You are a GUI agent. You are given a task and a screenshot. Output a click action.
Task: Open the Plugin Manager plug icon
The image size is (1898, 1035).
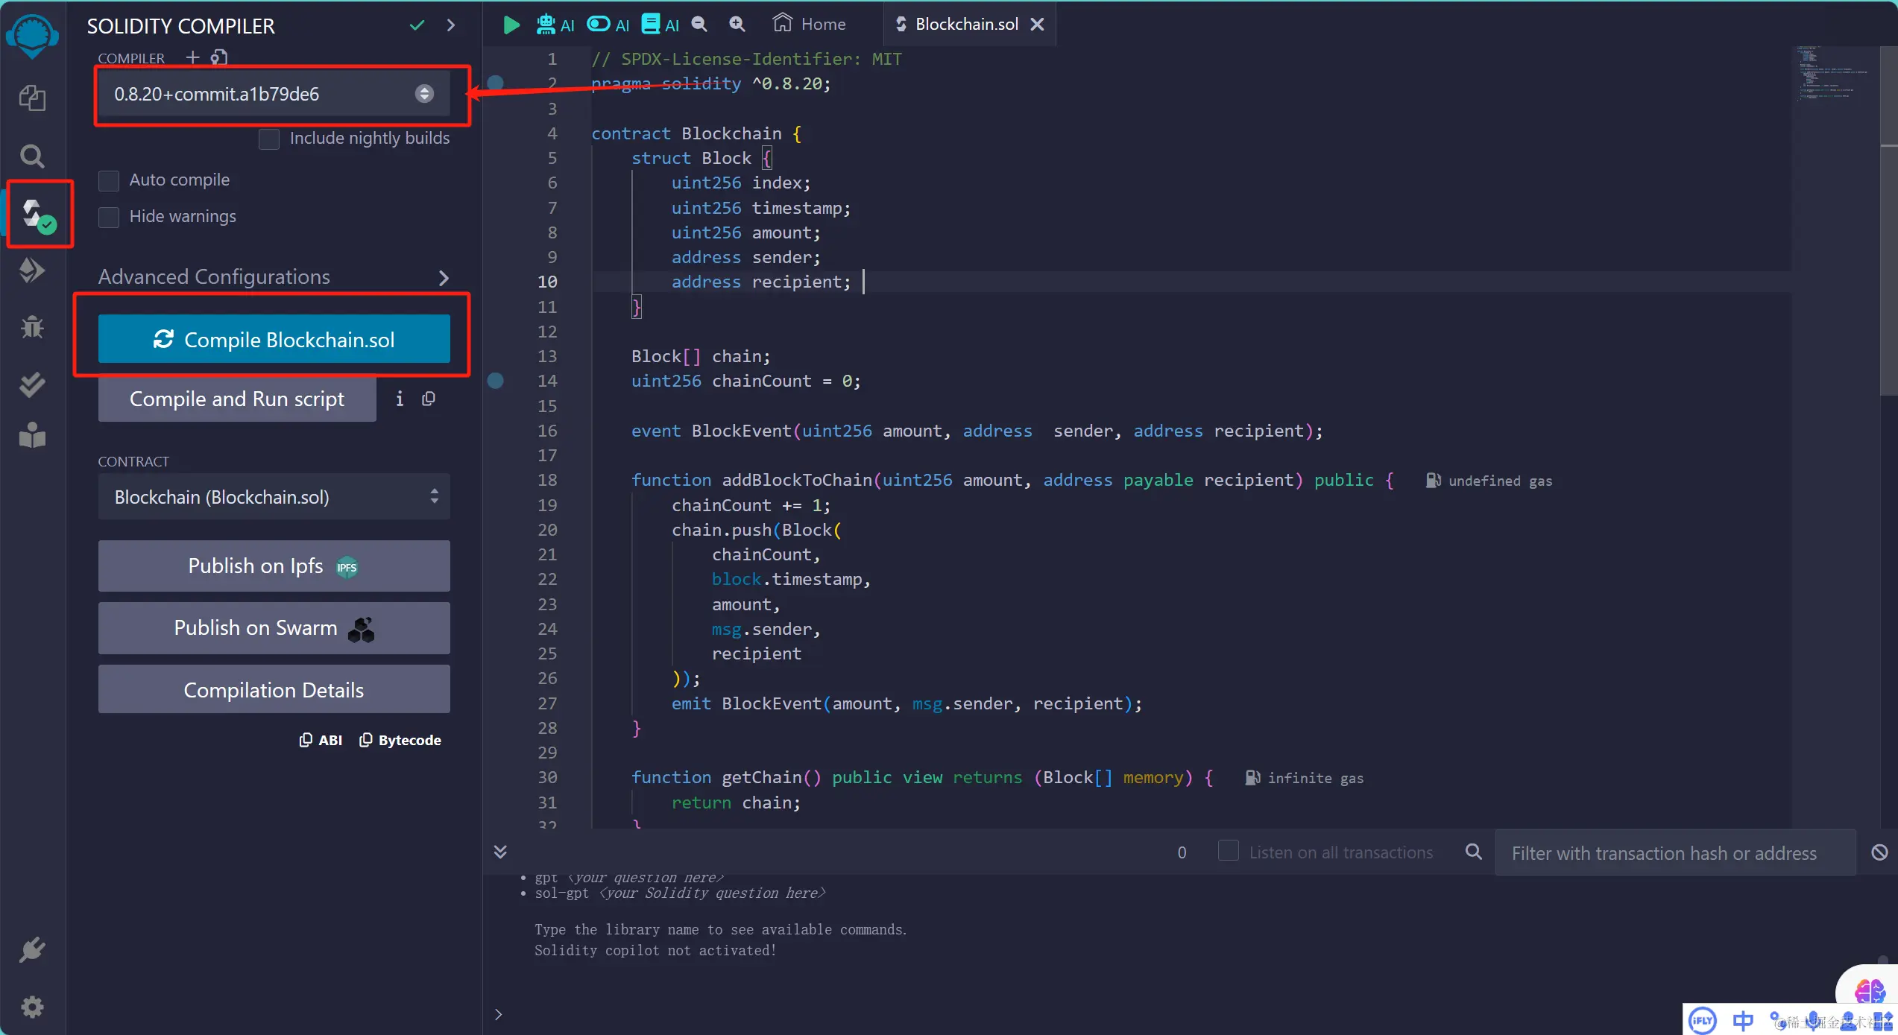point(32,950)
